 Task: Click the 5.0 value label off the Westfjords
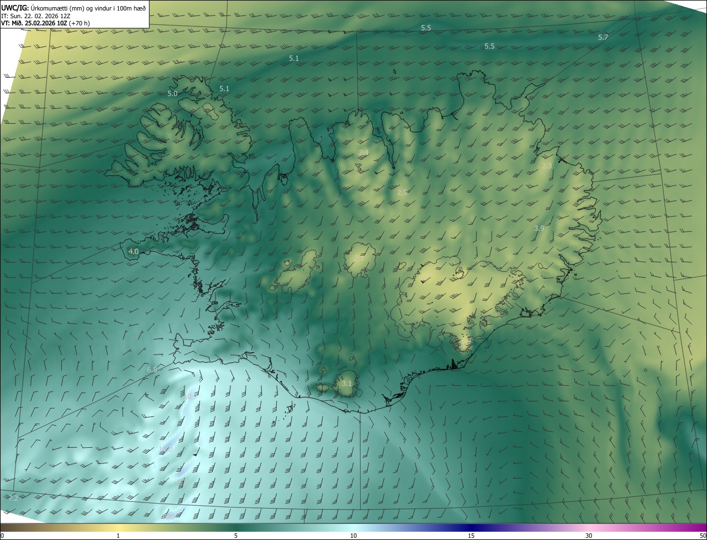[x=172, y=94]
